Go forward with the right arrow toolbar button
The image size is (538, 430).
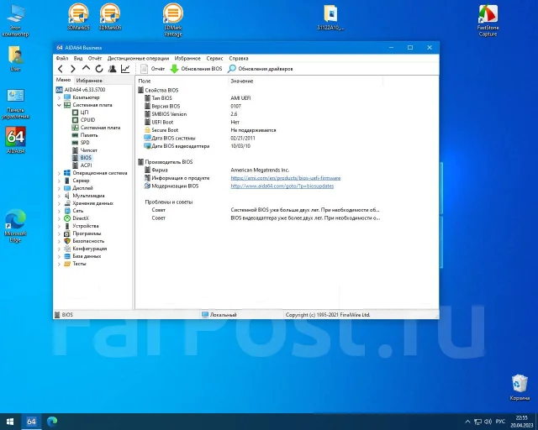point(73,69)
